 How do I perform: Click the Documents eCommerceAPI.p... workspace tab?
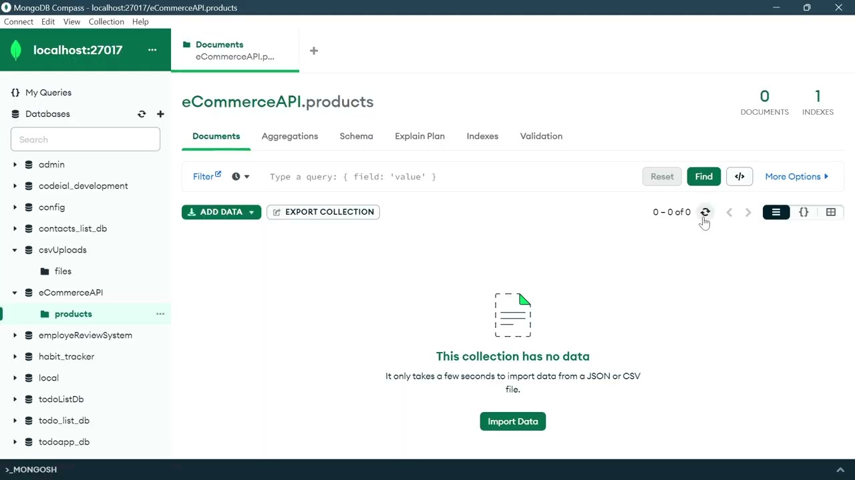click(235, 51)
